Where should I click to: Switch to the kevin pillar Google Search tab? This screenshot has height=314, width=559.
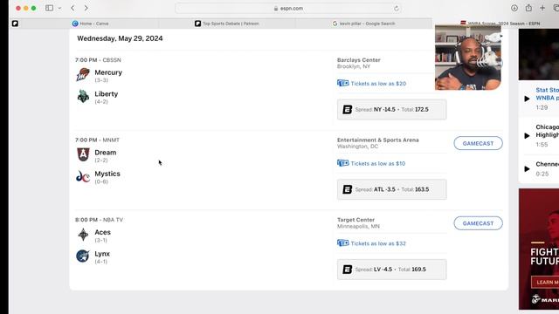coord(363,24)
